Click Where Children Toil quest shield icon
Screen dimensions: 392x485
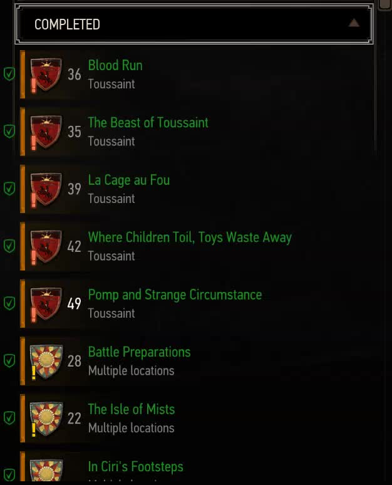46,246
